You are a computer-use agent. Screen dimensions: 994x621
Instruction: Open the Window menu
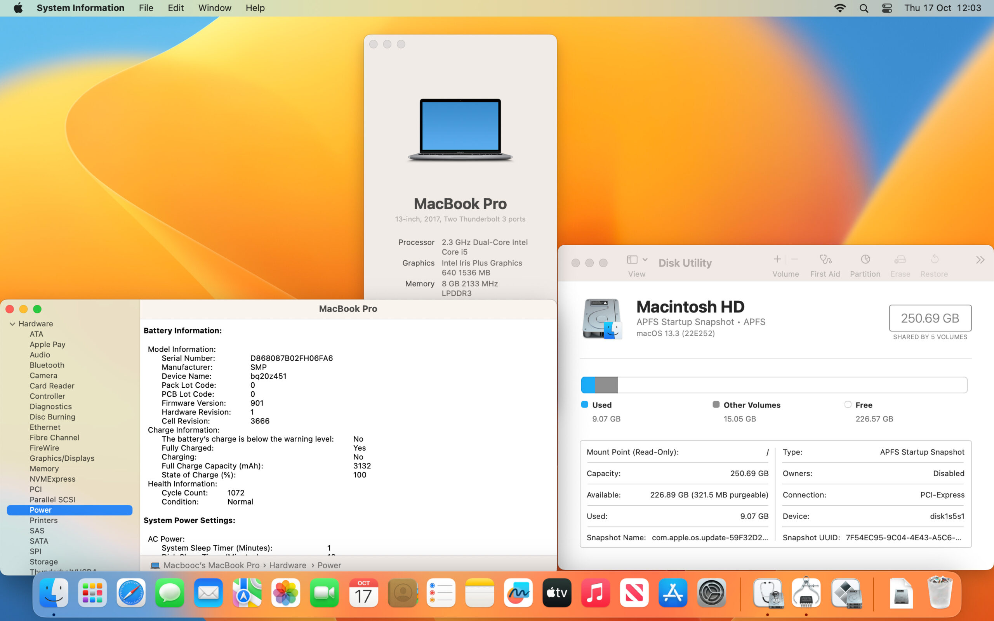(x=215, y=8)
